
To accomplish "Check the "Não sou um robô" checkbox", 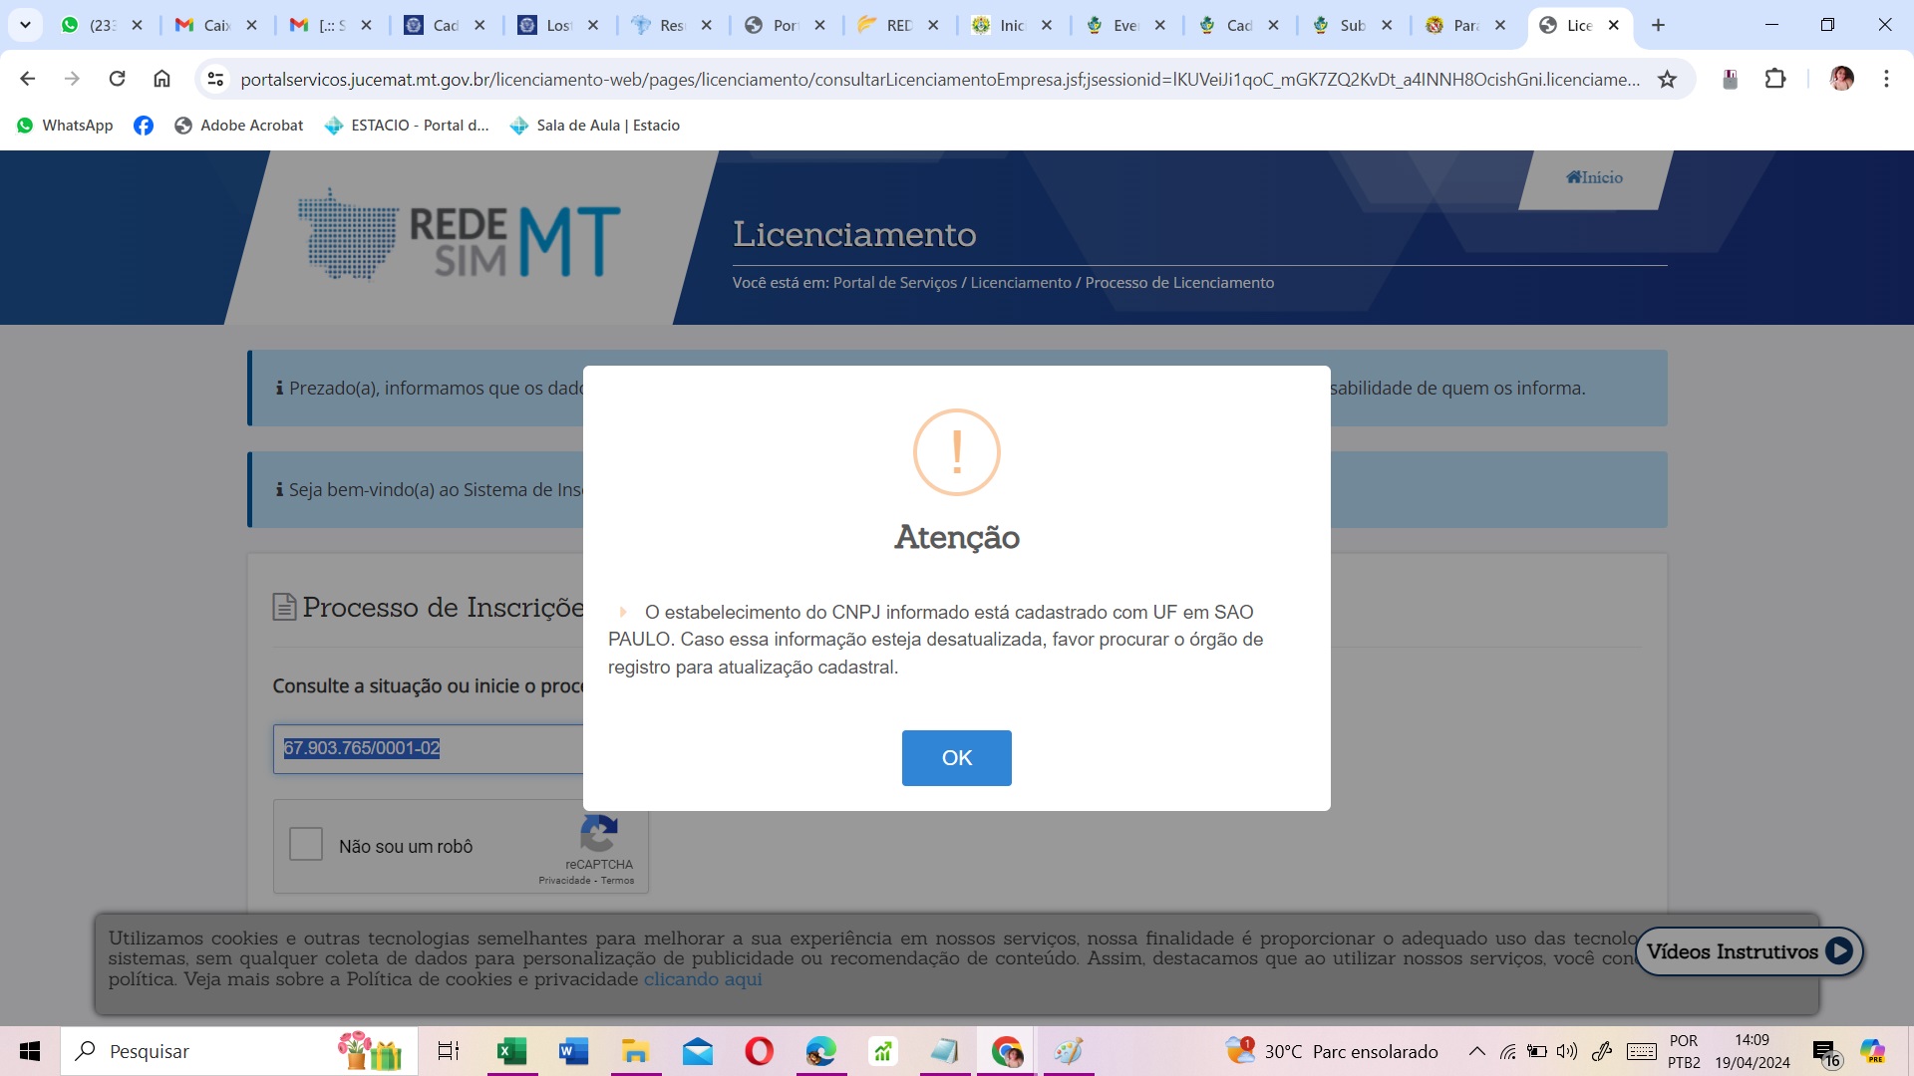I will pyautogui.click(x=306, y=845).
